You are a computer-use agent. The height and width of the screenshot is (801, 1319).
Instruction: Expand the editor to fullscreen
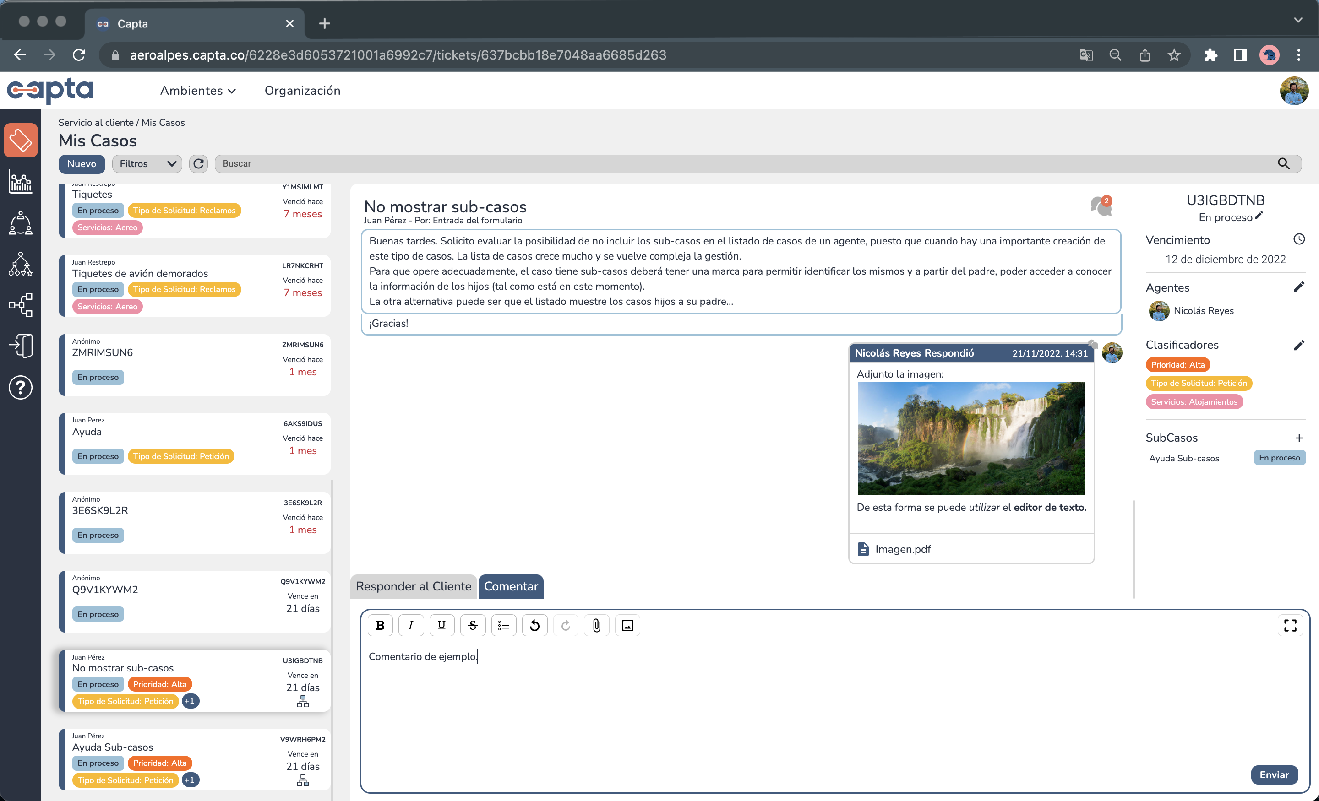(1290, 625)
